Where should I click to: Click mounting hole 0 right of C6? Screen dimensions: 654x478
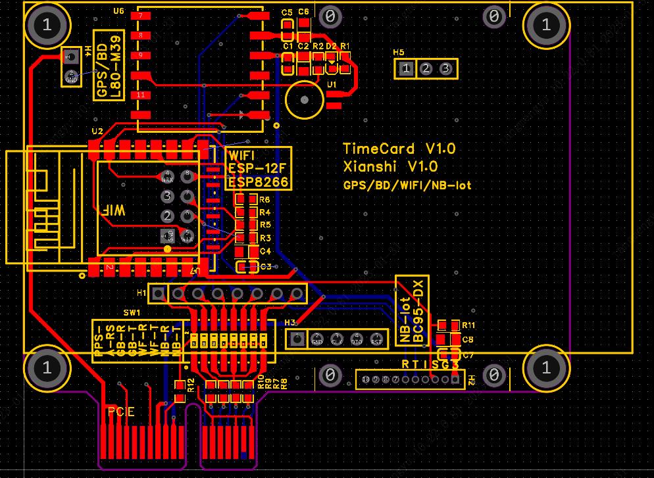(x=330, y=16)
